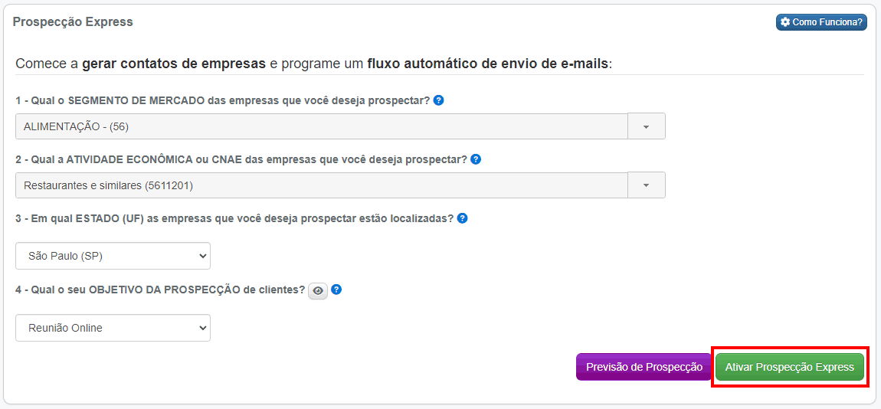This screenshot has height=409, width=881.
Task: Expand the market segment list via its arrow button
Action: 646,126
